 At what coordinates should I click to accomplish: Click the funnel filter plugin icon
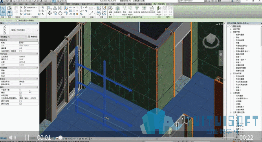(137, 8)
